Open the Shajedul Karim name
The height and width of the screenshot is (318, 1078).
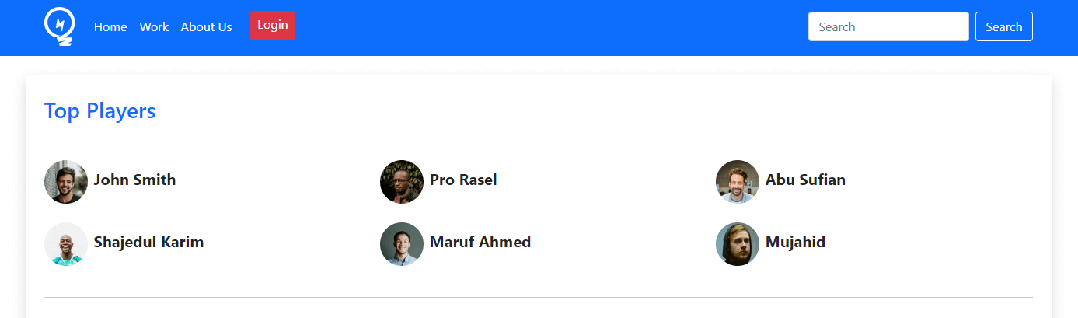[148, 243]
